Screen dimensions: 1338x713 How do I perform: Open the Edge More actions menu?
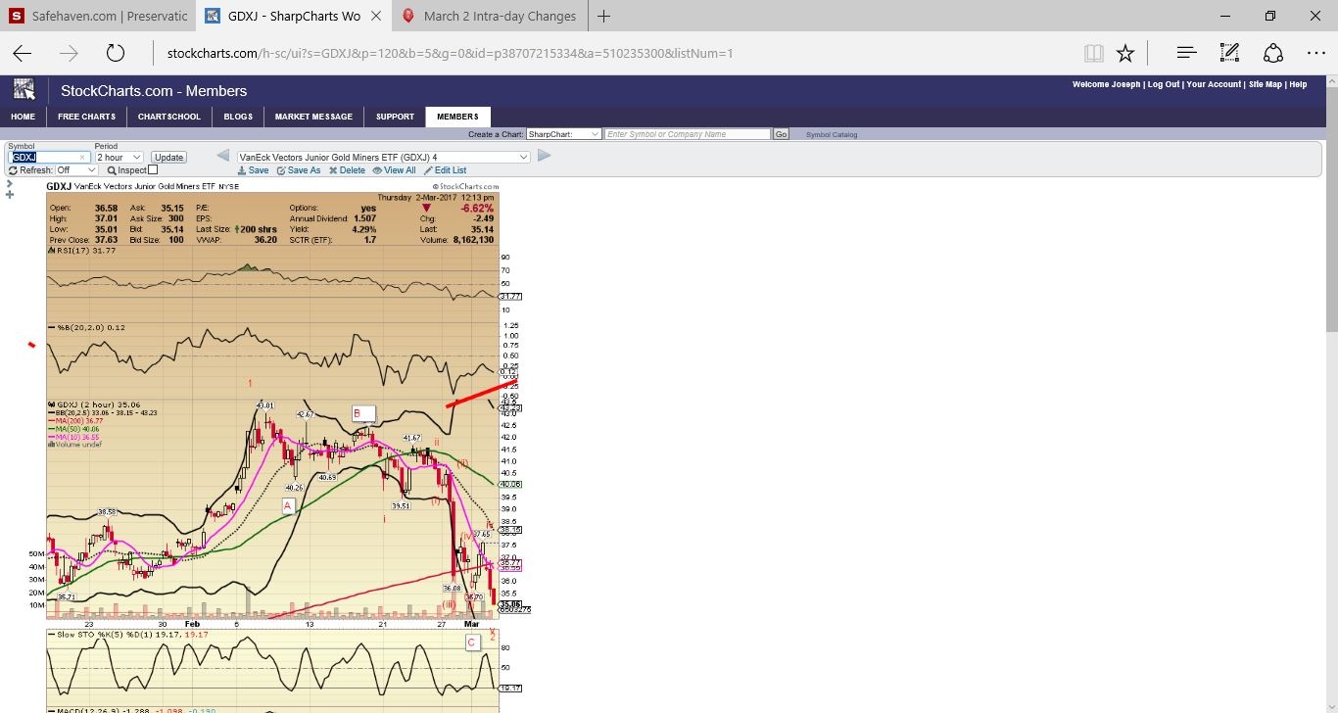coord(1315,53)
